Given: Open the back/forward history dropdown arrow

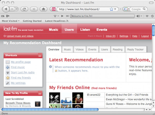Looking at the screenshot, I should (17, 9).
